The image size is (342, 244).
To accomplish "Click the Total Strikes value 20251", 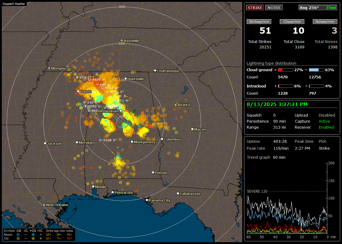I will pos(265,47).
